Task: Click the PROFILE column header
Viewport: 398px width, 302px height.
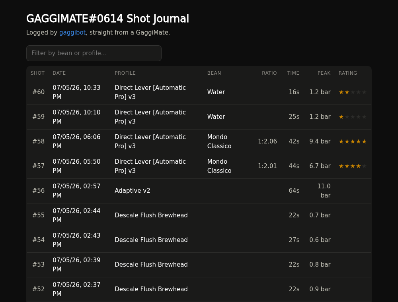Action: [x=125, y=73]
